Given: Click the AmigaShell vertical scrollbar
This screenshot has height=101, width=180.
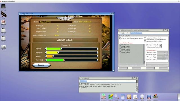Looking at the screenshot, I should [x=137, y=83].
